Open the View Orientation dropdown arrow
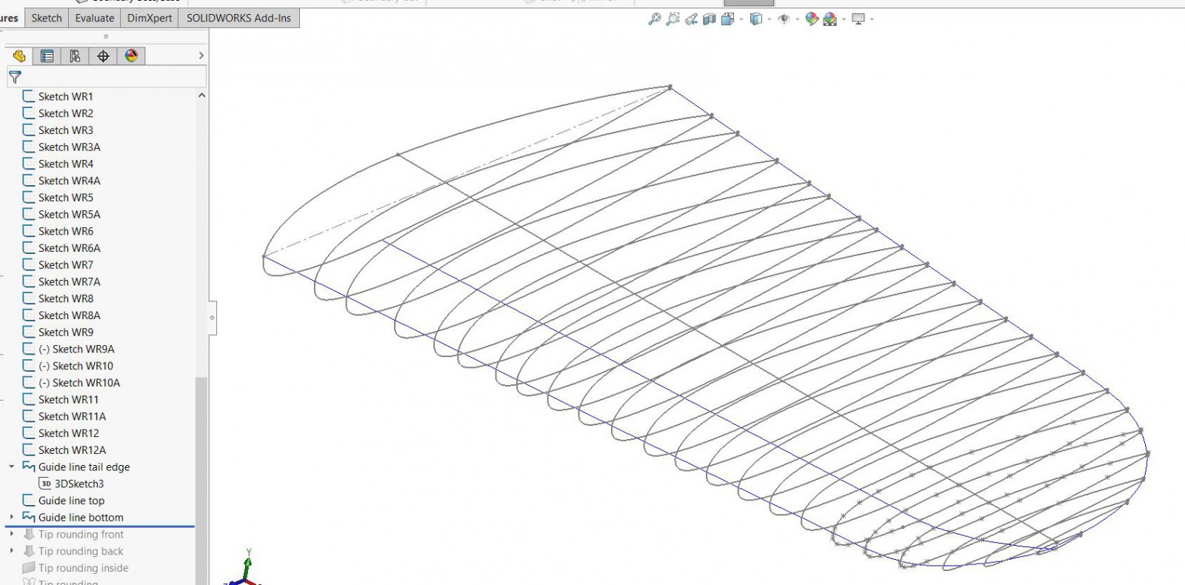The height and width of the screenshot is (585, 1185). click(741, 19)
